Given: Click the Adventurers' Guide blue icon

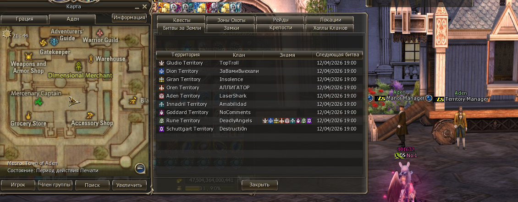Looking at the screenshot, I should pos(54,42).
